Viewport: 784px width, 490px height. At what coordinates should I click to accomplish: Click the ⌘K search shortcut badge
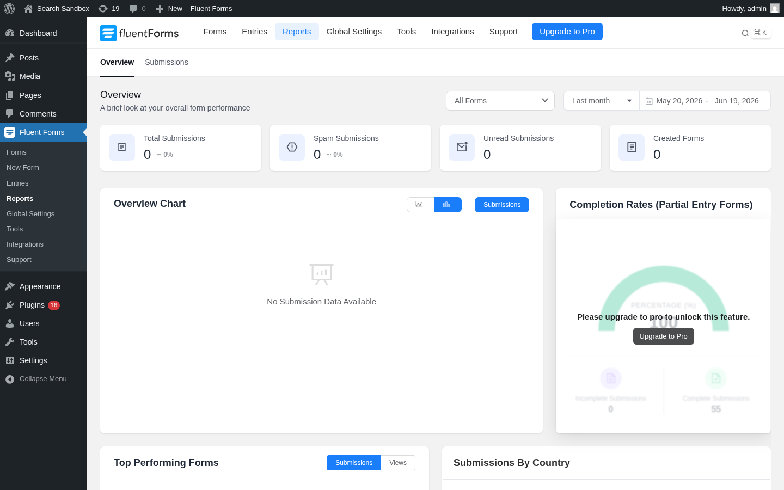761,33
